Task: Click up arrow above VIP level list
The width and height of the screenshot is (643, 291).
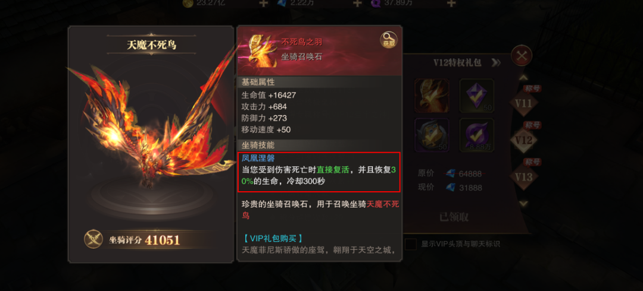Action: coord(524,78)
